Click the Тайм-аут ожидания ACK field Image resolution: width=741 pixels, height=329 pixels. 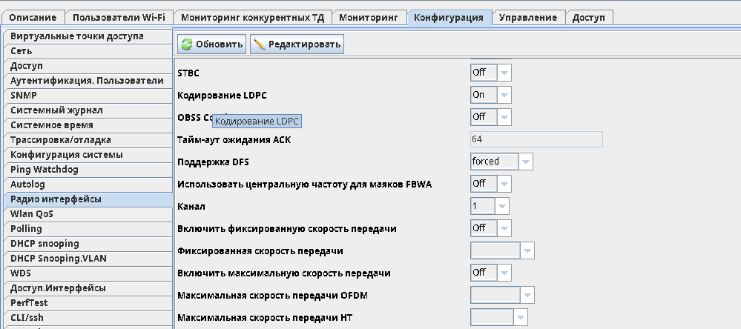[x=536, y=139]
